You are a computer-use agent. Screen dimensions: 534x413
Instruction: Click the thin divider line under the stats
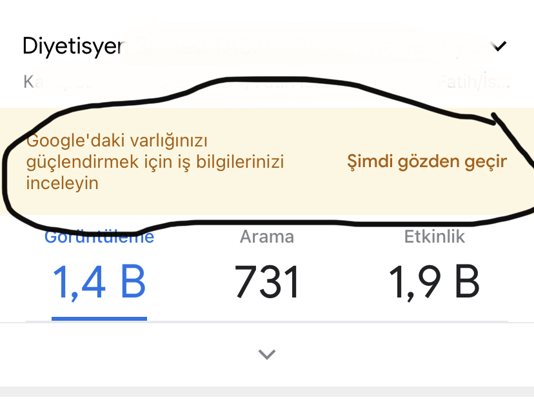(x=267, y=321)
